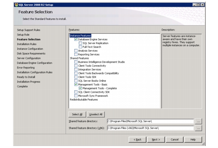This screenshot has width=218, height=148.
Task: Enable SQL Server Replication checkbox
Action: click(80, 43)
